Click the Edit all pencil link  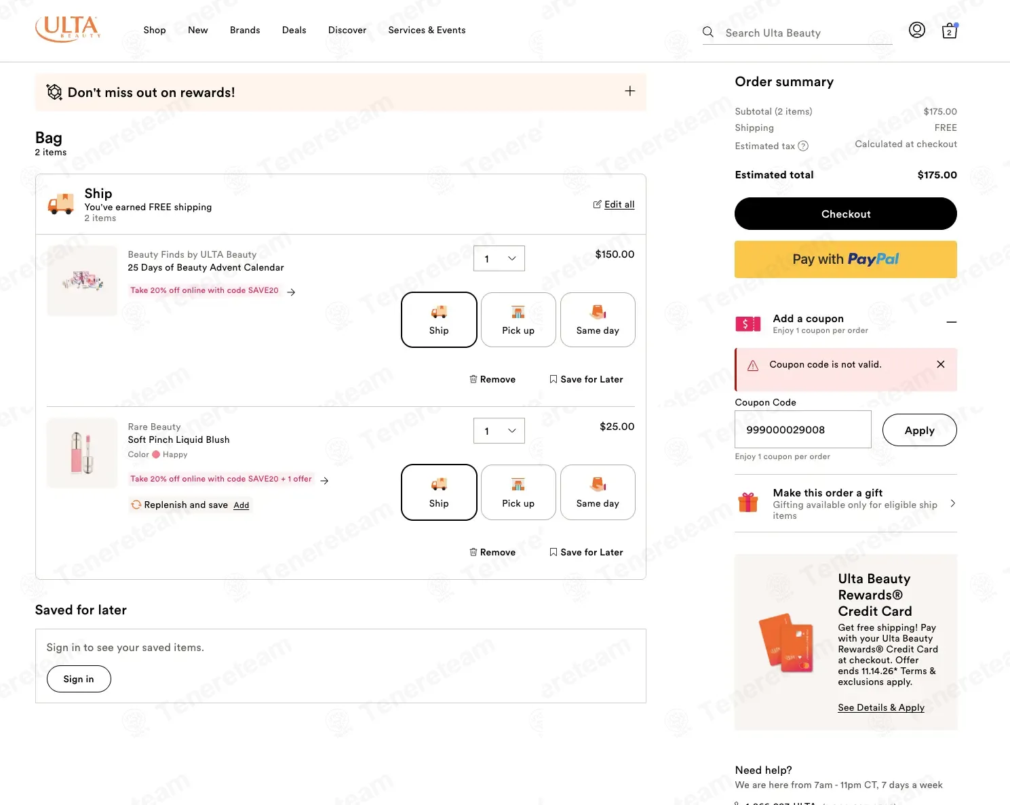pyautogui.click(x=614, y=204)
